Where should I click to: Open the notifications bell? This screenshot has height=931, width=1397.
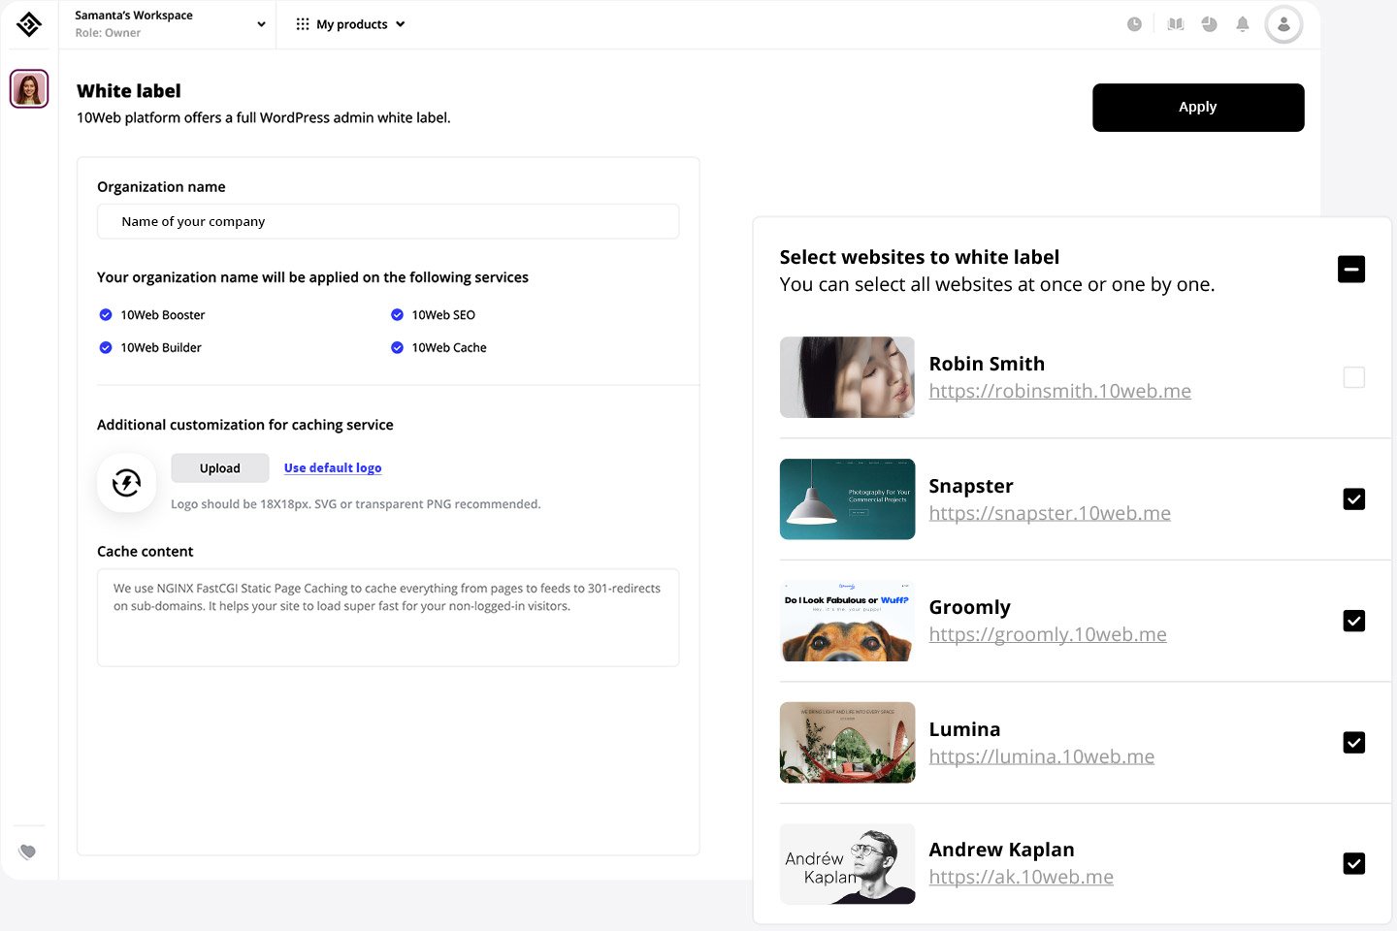(1242, 24)
